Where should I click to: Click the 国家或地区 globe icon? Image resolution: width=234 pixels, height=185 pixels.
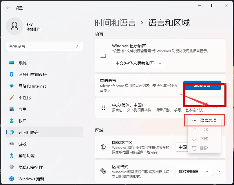[103, 147]
